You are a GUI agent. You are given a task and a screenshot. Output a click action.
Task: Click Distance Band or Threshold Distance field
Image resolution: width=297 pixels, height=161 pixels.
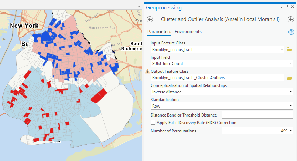[x=257, y=115]
